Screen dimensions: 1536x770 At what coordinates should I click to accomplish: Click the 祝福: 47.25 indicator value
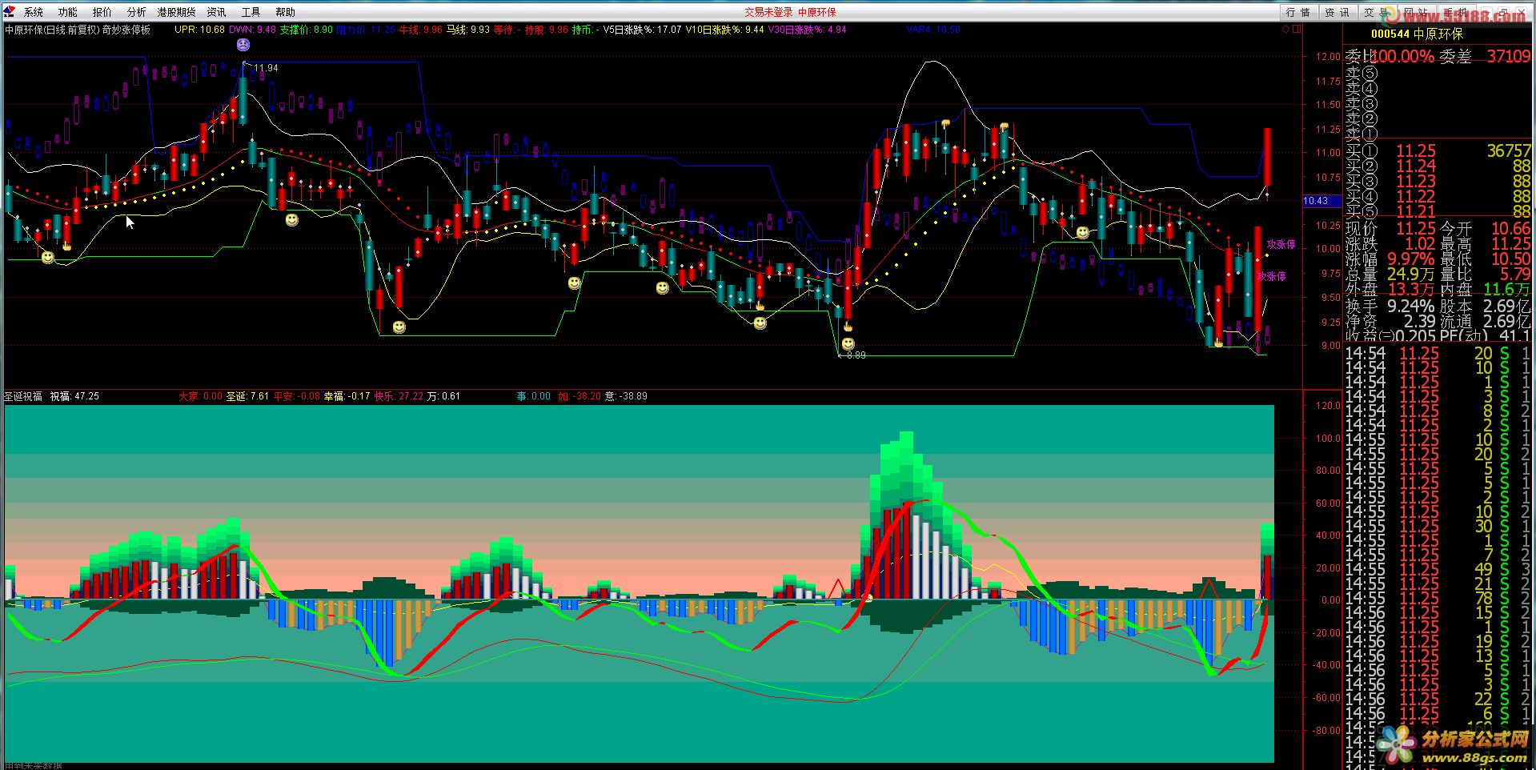coord(74,396)
